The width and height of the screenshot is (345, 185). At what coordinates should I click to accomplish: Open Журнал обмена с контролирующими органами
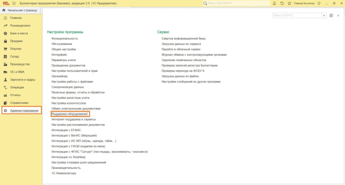click(x=194, y=55)
